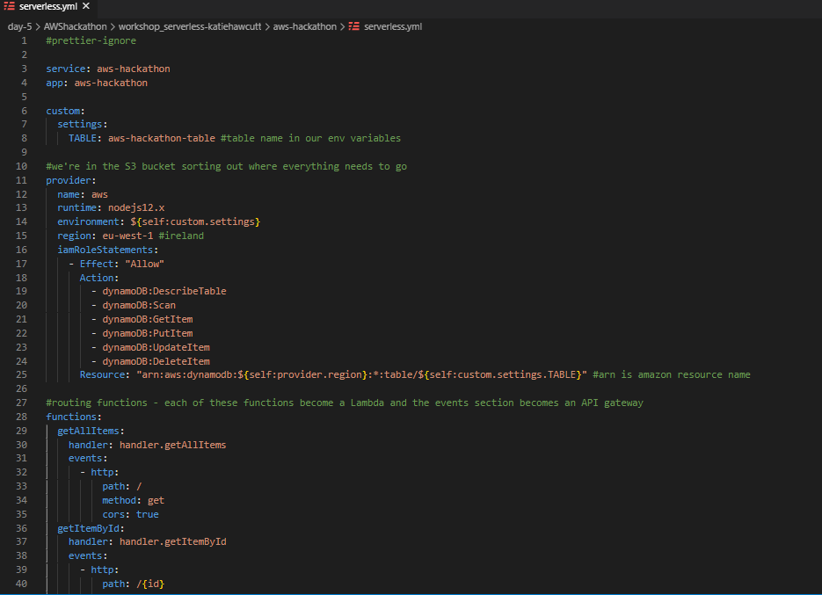
Task: Click the 'functions' key
Action: [x=71, y=417]
